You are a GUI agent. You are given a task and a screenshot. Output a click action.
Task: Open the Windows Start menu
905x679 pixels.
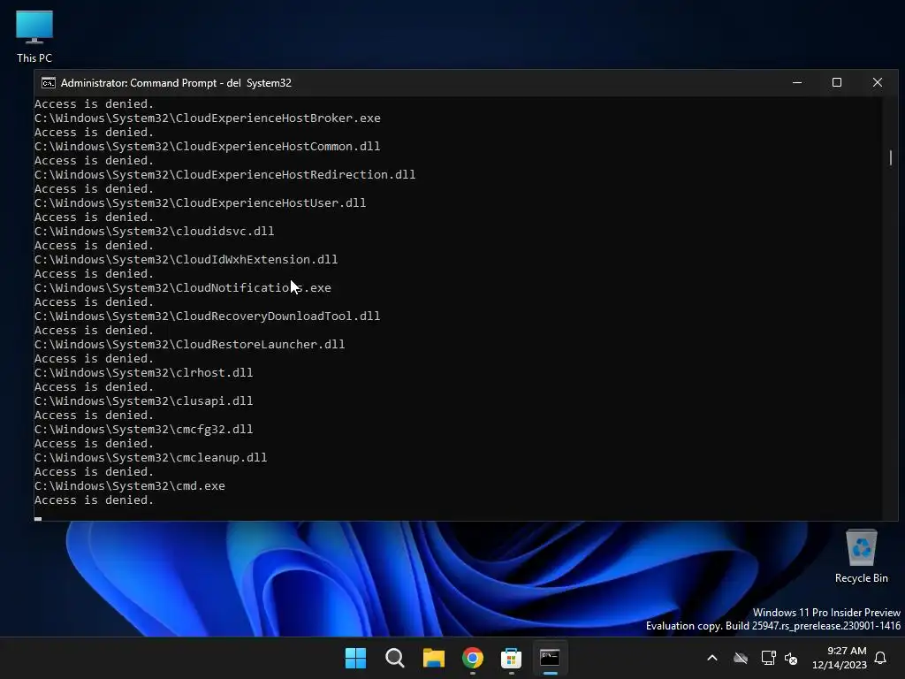[355, 658]
